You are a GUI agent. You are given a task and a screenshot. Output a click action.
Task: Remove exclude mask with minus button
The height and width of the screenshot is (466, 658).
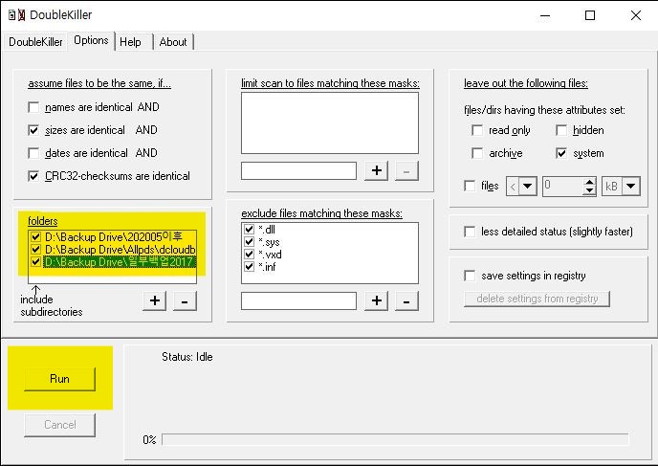tap(406, 300)
